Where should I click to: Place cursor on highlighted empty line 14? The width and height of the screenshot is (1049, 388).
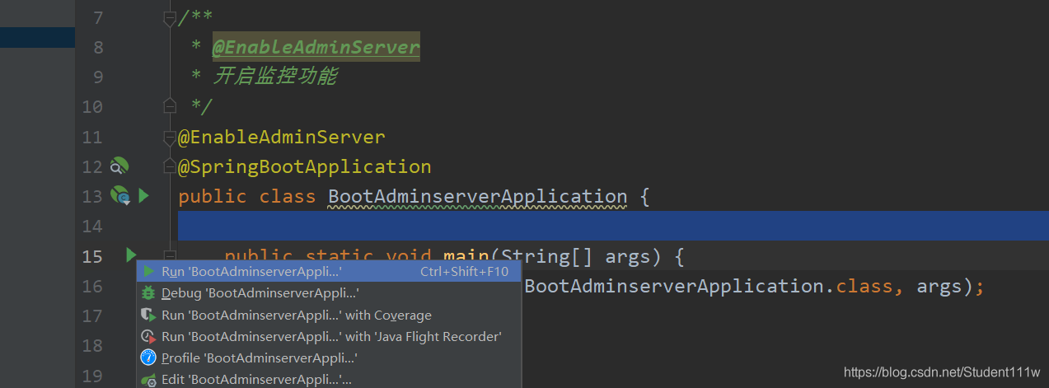613,226
